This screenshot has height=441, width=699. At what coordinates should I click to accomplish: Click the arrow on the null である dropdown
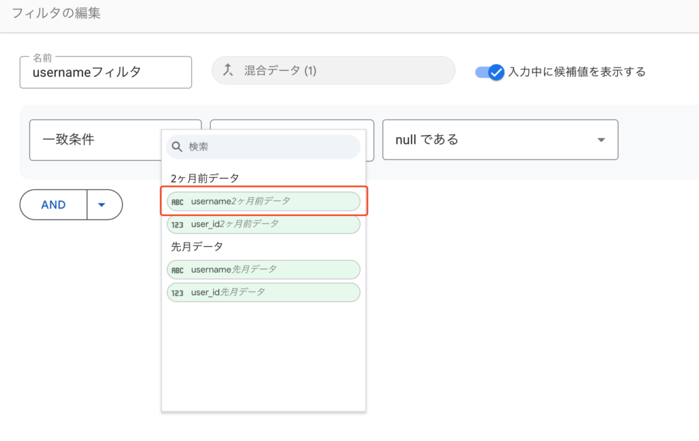click(601, 140)
